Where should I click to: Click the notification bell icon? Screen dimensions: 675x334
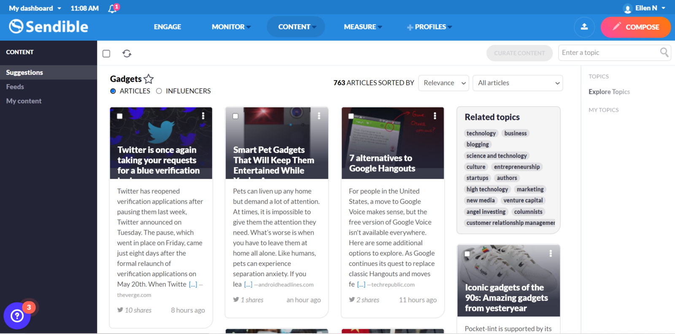(x=113, y=8)
